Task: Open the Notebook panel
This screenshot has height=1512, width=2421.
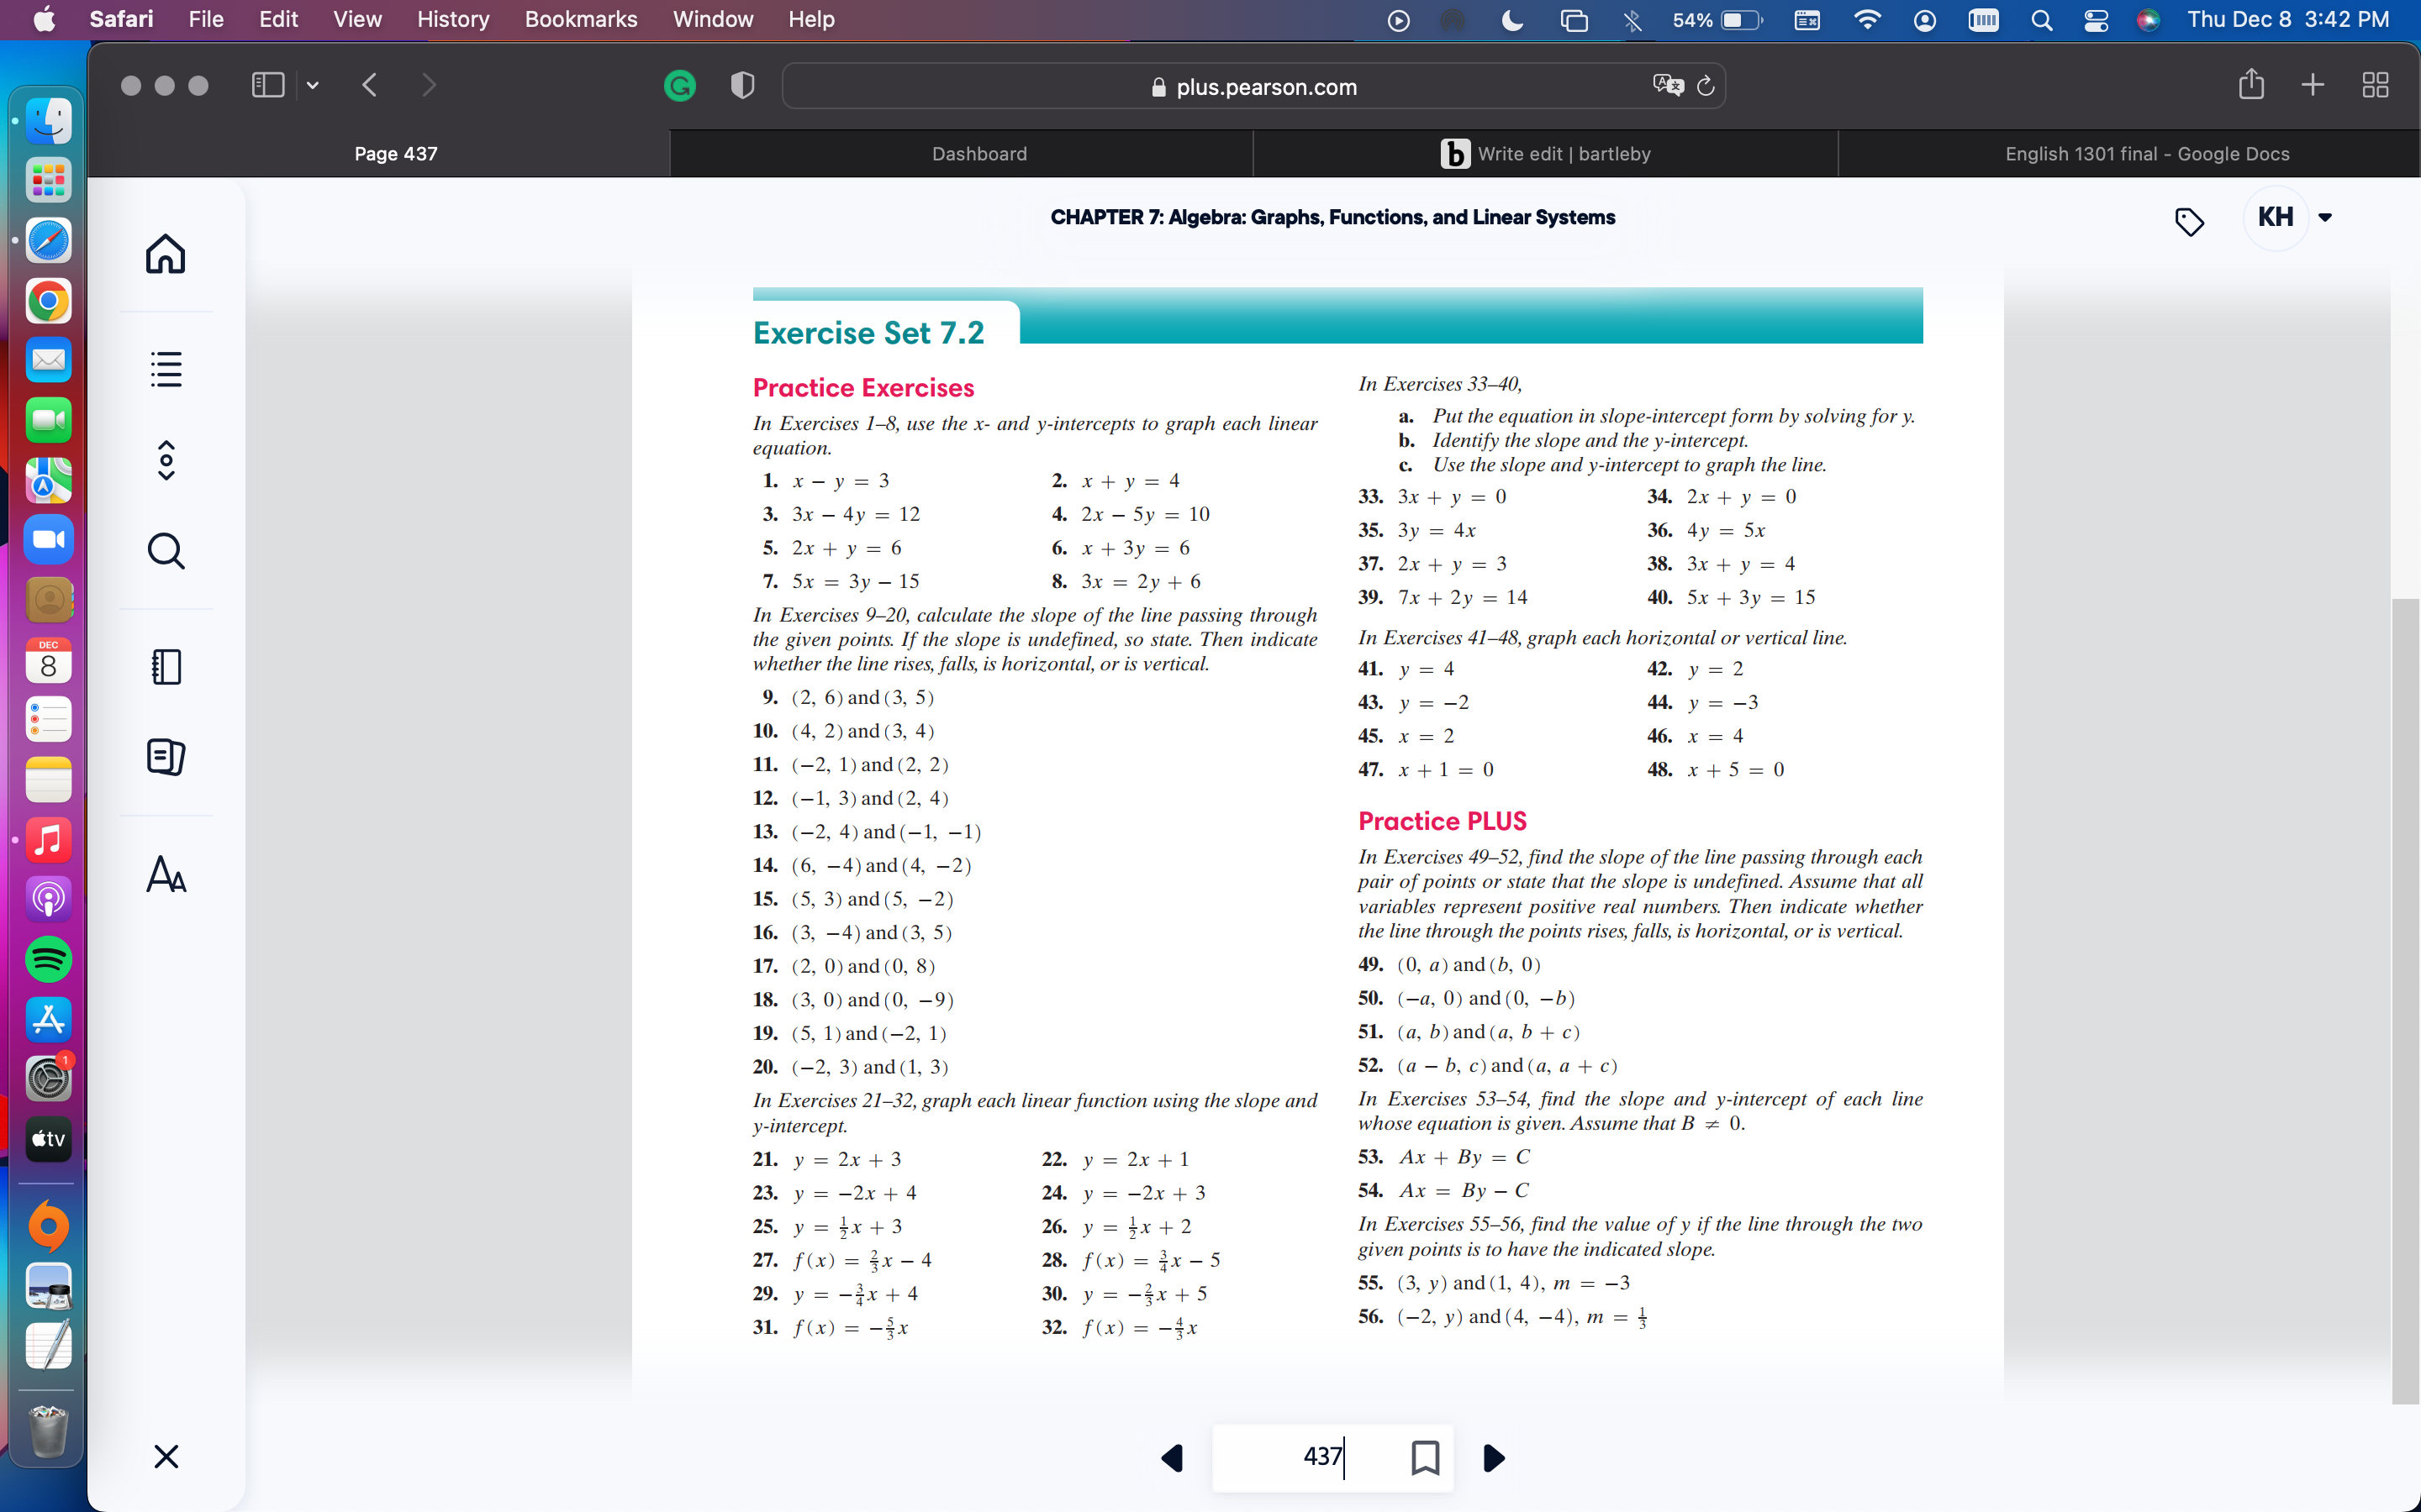Action: click(x=165, y=666)
